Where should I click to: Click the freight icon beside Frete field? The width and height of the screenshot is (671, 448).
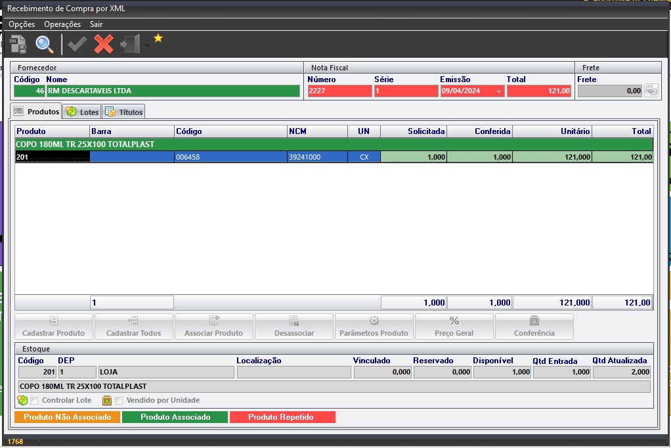click(651, 91)
